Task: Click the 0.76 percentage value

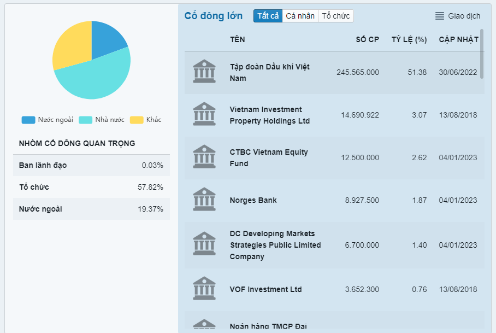Action: [420, 289]
